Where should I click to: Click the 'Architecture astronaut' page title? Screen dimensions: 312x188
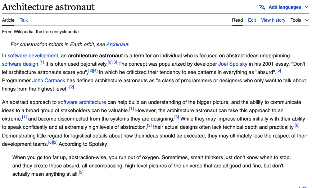(48, 7)
